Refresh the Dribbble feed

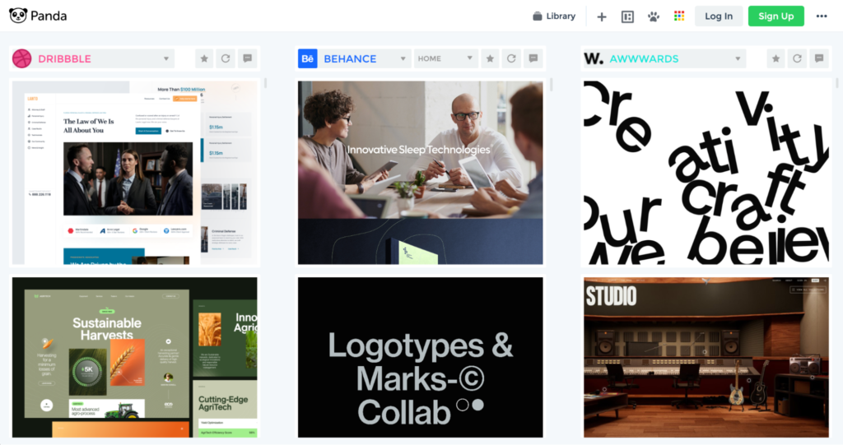pyautogui.click(x=226, y=58)
